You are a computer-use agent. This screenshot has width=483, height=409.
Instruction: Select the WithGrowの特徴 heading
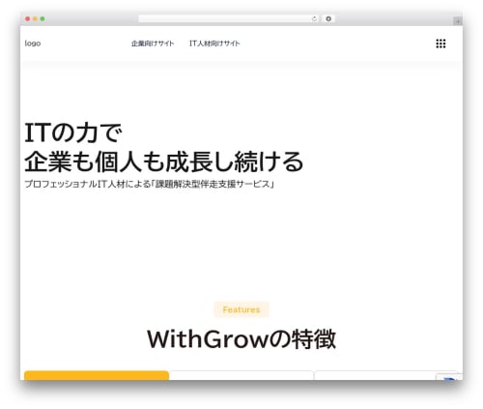coord(241,339)
